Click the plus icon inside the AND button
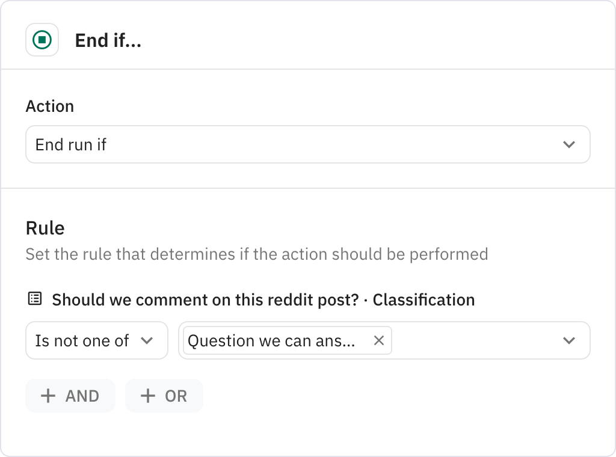616x457 pixels. (49, 396)
